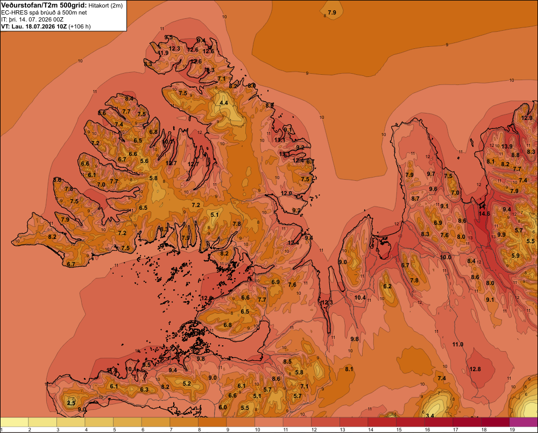This screenshot has height=433, width=538.
Task: Select the '14.6' temperature value
Action: click(x=484, y=214)
